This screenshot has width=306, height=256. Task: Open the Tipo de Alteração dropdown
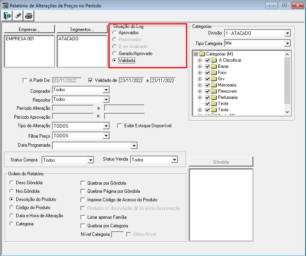click(x=106, y=126)
